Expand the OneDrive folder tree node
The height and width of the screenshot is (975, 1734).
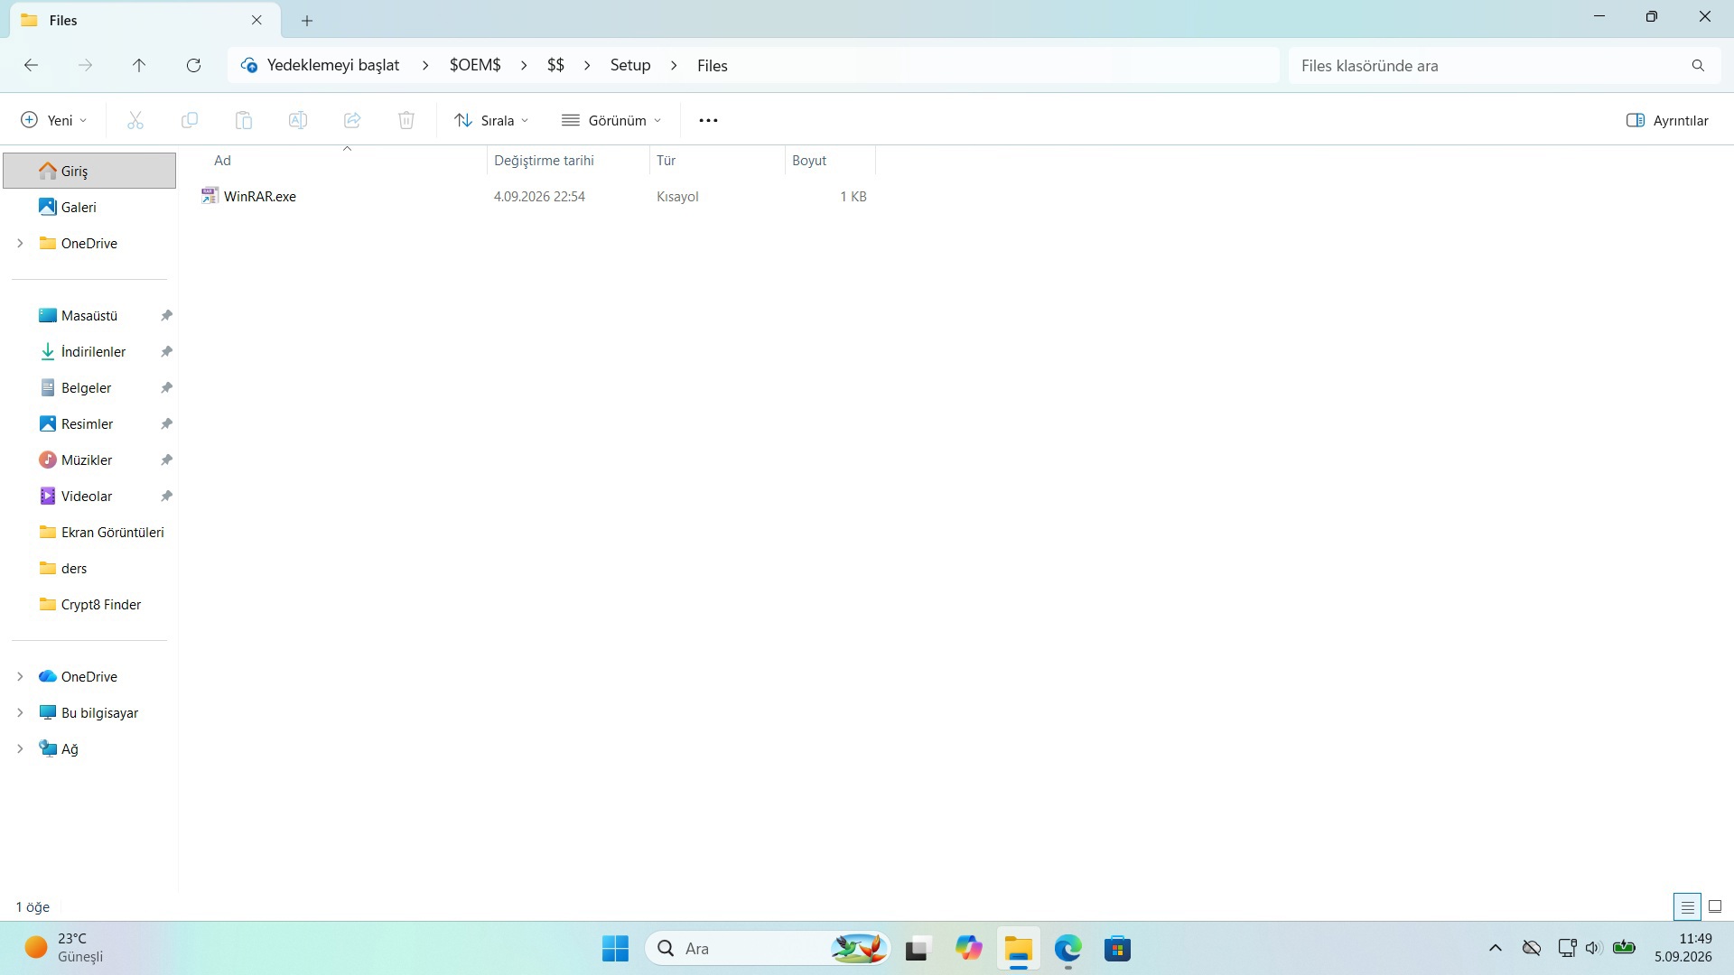pyautogui.click(x=20, y=243)
